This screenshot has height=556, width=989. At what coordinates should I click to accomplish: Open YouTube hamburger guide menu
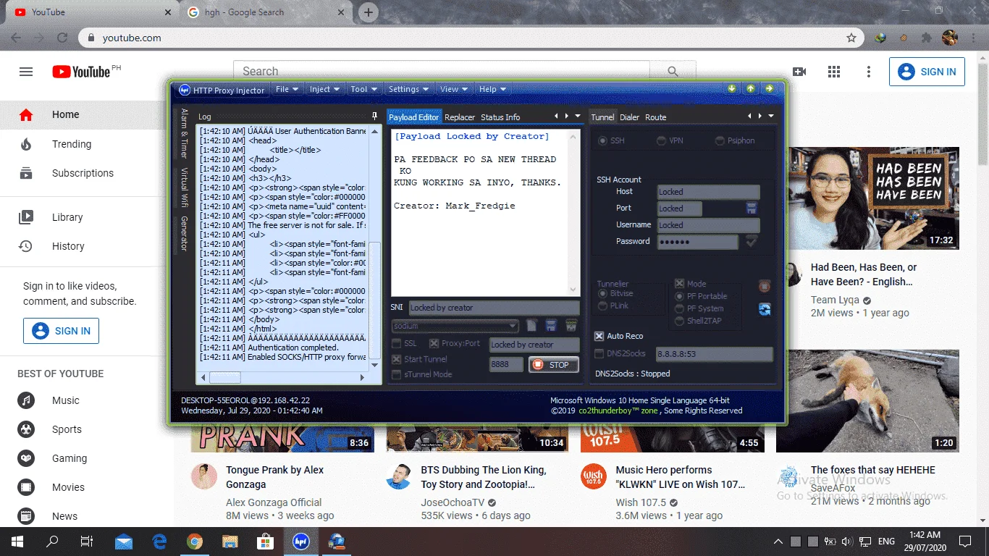(x=26, y=72)
